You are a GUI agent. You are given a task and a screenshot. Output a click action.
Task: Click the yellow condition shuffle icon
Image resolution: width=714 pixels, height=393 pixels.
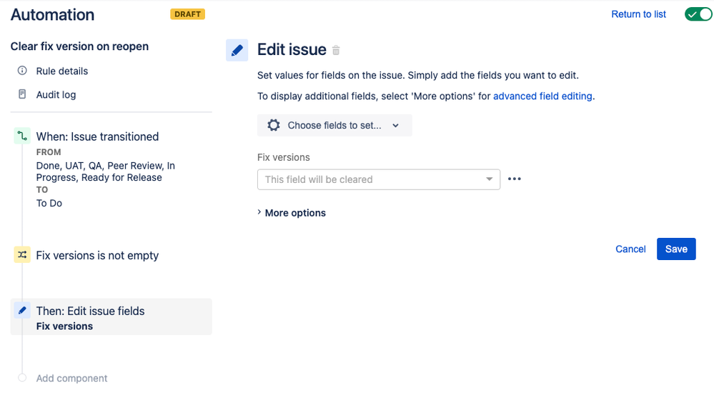tap(22, 255)
